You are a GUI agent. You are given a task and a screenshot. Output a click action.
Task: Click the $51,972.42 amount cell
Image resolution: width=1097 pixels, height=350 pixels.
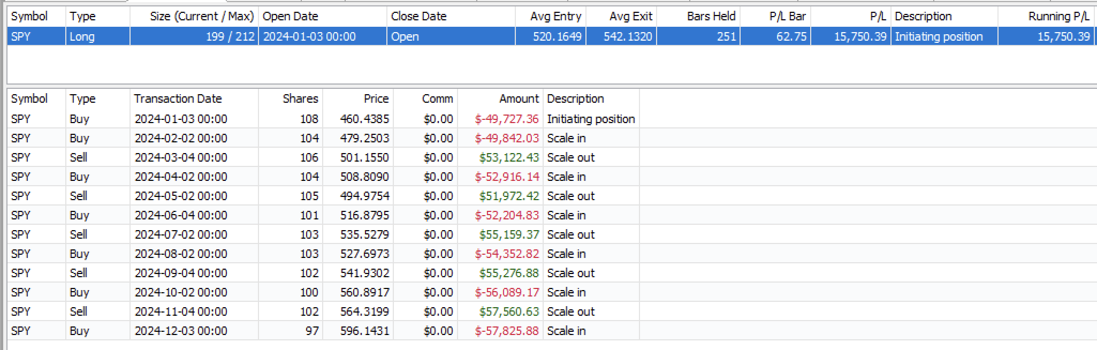pos(508,196)
